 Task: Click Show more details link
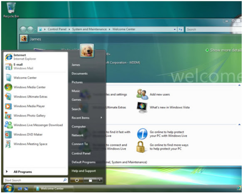pos(223,50)
